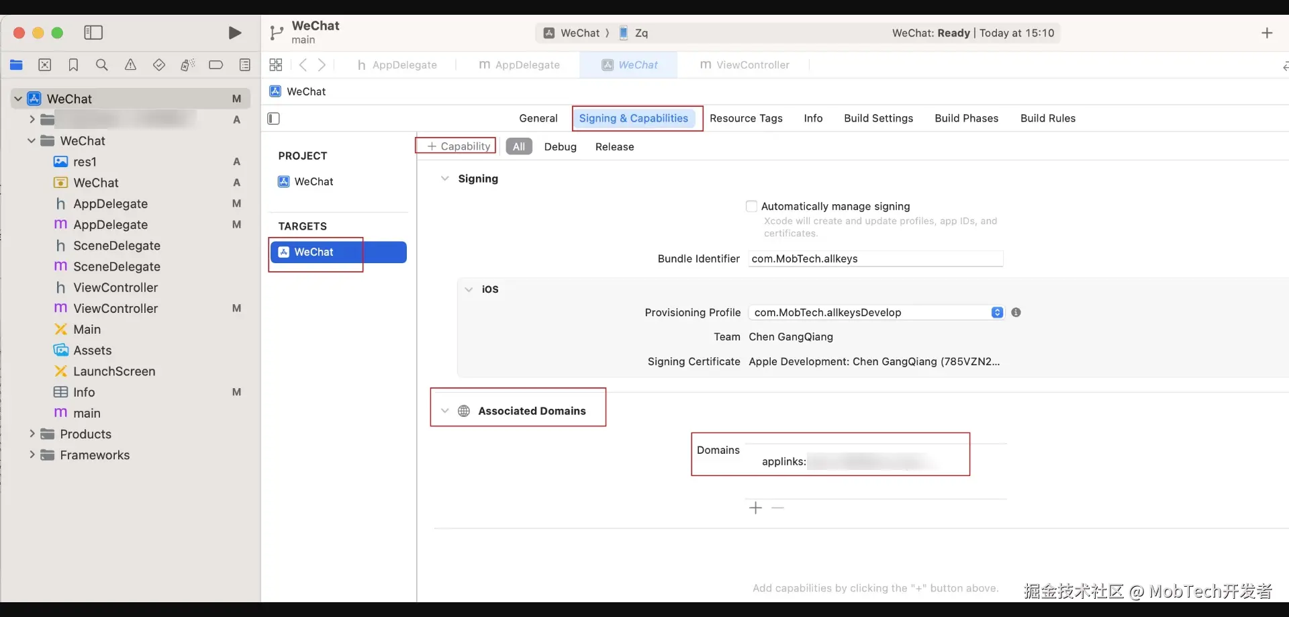
Task: Switch to Signing & Capabilities tab
Action: point(634,118)
